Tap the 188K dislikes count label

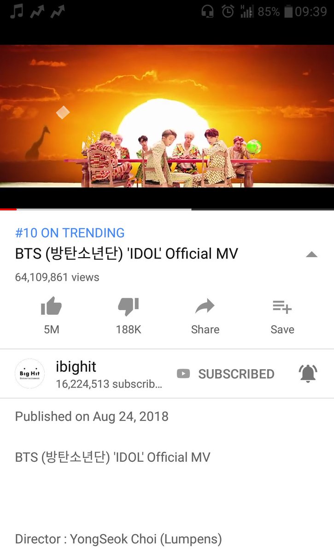point(128,329)
